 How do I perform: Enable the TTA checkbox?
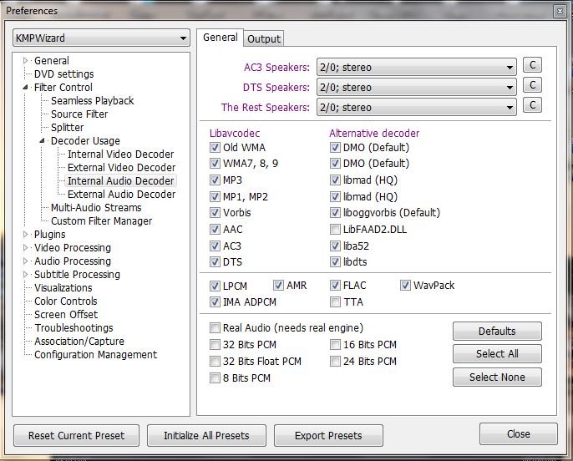coord(335,302)
